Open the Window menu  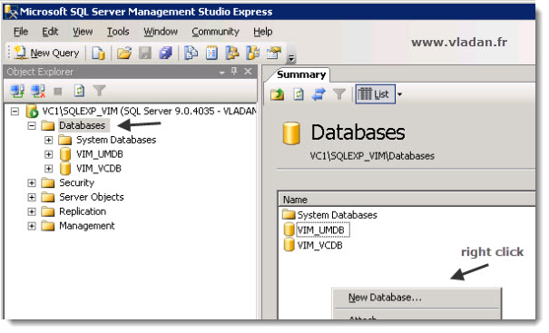pyautogui.click(x=161, y=32)
